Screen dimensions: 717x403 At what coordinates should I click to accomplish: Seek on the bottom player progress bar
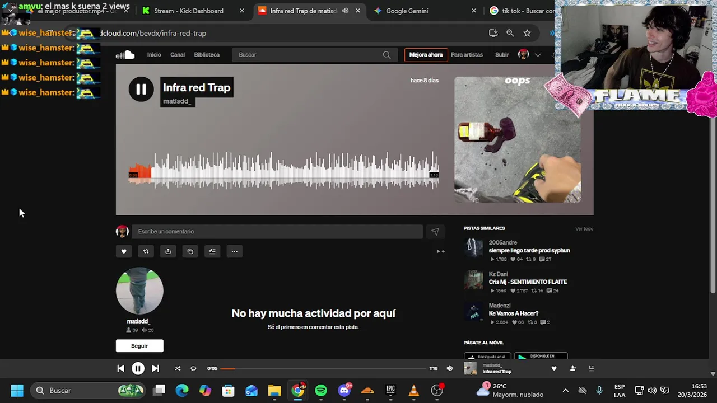point(323,368)
